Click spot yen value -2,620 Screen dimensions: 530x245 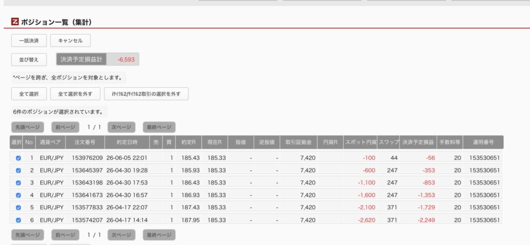[x=367, y=220]
